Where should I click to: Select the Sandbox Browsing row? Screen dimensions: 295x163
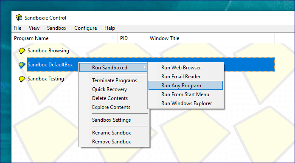tap(48, 51)
